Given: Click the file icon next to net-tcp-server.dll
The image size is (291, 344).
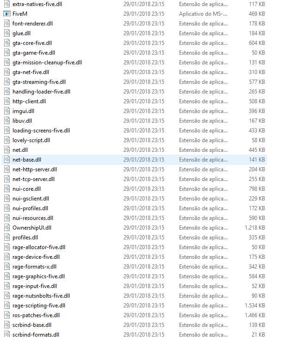Looking at the screenshot, I should pyautogui.click(x=7, y=179).
